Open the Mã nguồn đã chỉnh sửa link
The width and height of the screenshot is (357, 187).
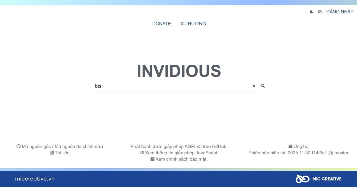(79, 147)
